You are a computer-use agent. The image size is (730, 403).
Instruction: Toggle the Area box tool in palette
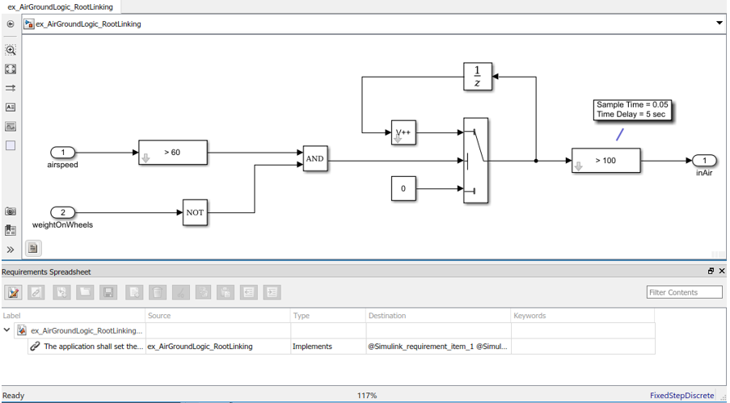pos(11,146)
